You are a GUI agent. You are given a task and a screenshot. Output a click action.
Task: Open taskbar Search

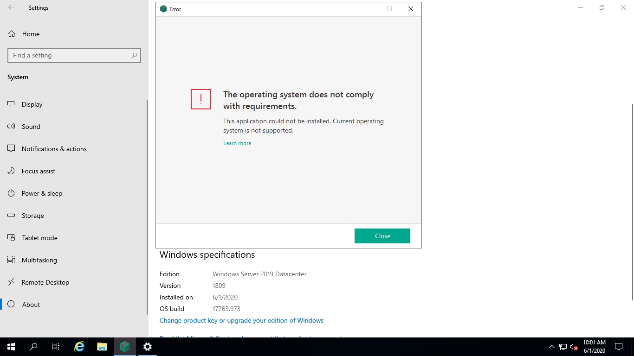[x=33, y=346]
